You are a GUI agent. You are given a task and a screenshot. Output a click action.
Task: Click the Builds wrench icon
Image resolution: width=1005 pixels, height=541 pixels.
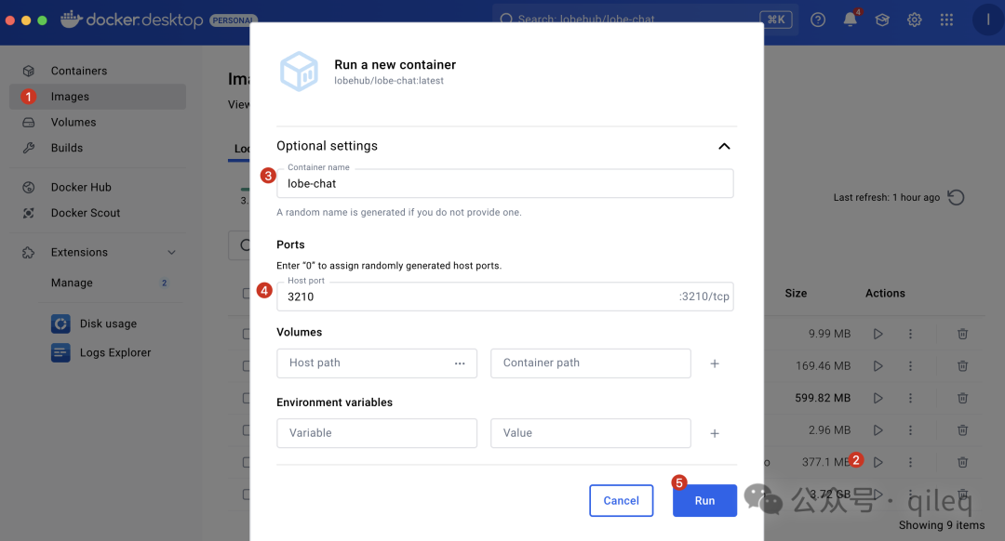pyautogui.click(x=28, y=148)
